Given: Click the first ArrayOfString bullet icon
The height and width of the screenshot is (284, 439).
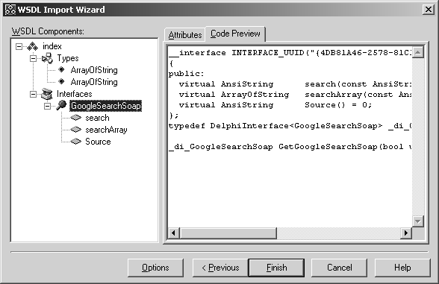Looking at the screenshot, I should click(61, 69).
